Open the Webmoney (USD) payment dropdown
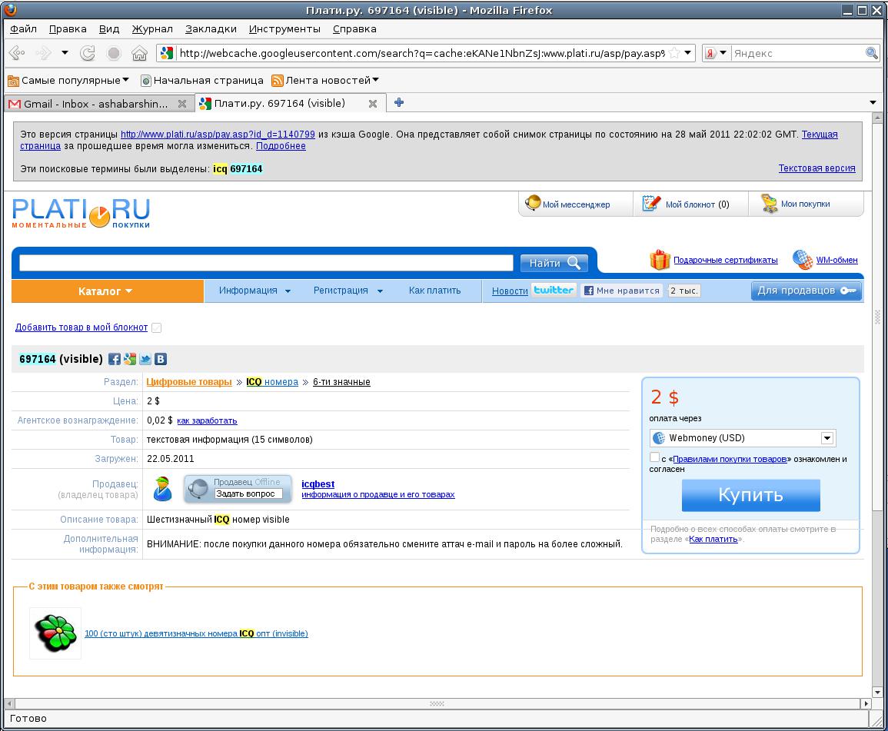Screen dimensions: 888x731 tap(743, 437)
